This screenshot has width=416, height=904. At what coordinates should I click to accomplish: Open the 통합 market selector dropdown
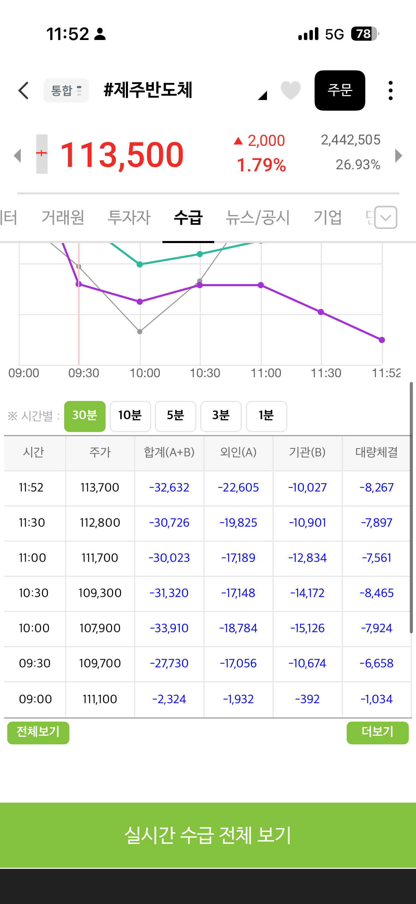click(x=66, y=91)
